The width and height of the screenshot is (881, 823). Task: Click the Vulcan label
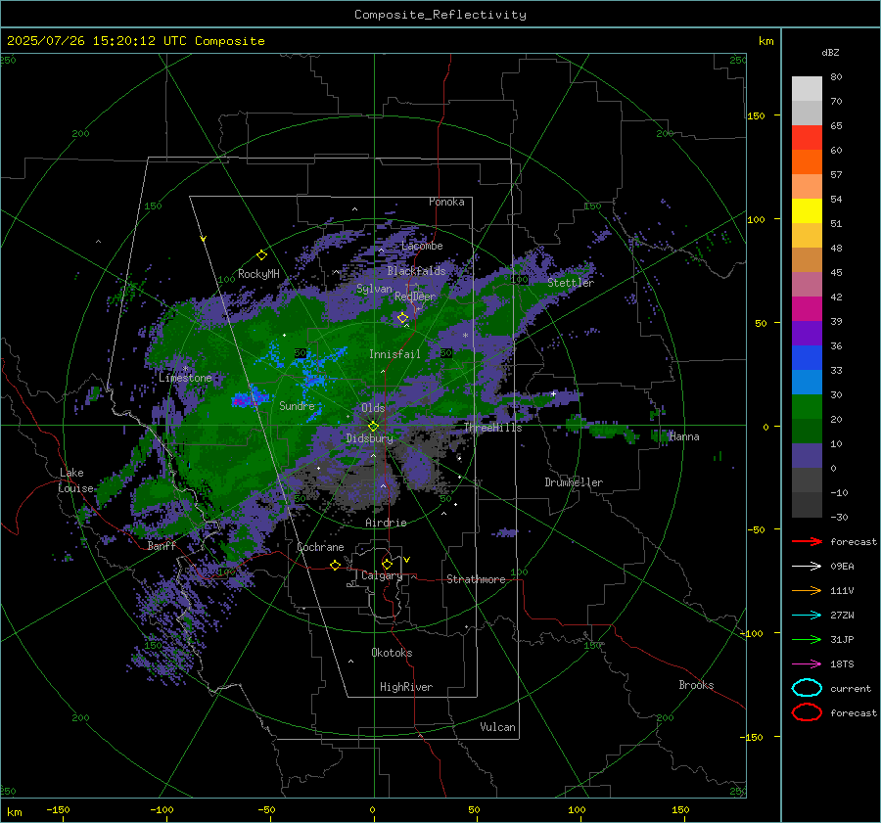pyautogui.click(x=497, y=727)
